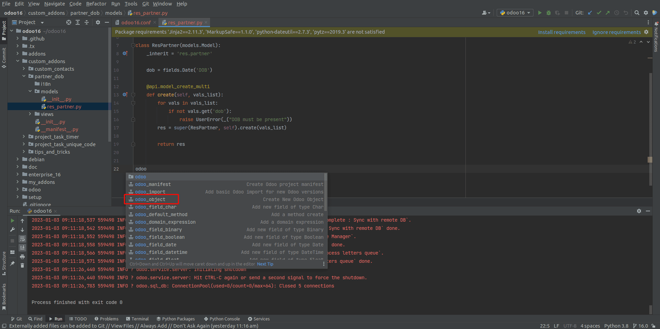Toggle scroll to end in Run console
The image size is (660, 329).
pos(22,248)
